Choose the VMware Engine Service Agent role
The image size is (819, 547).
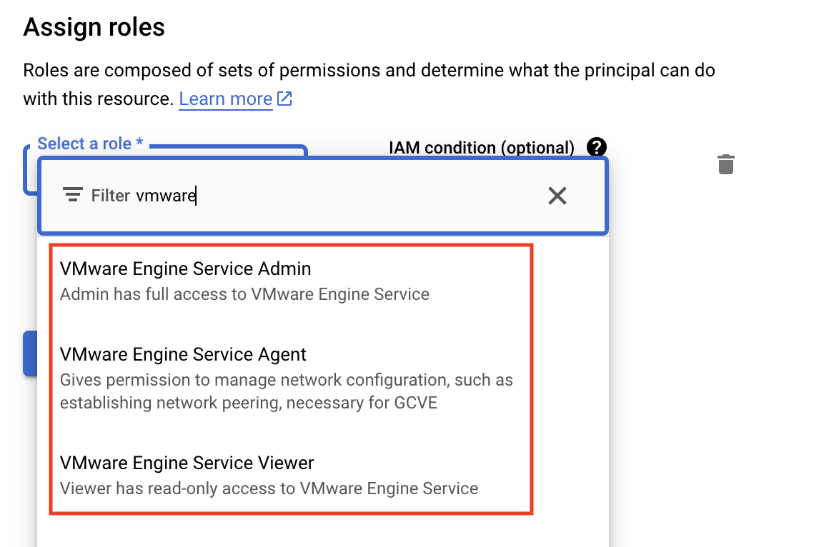[183, 354]
